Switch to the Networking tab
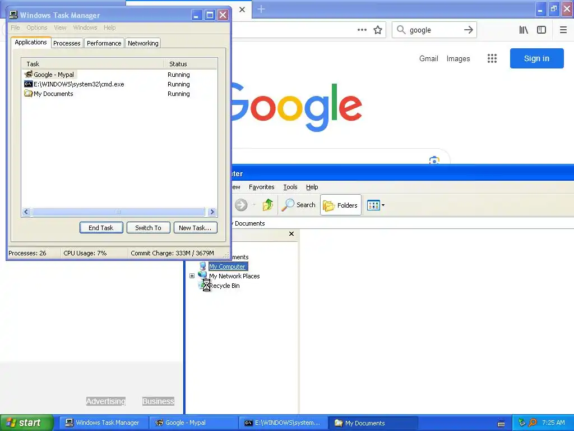 143,43
